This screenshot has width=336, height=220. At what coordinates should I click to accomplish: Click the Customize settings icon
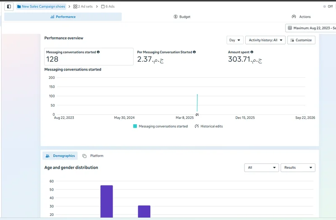point(292,40)
